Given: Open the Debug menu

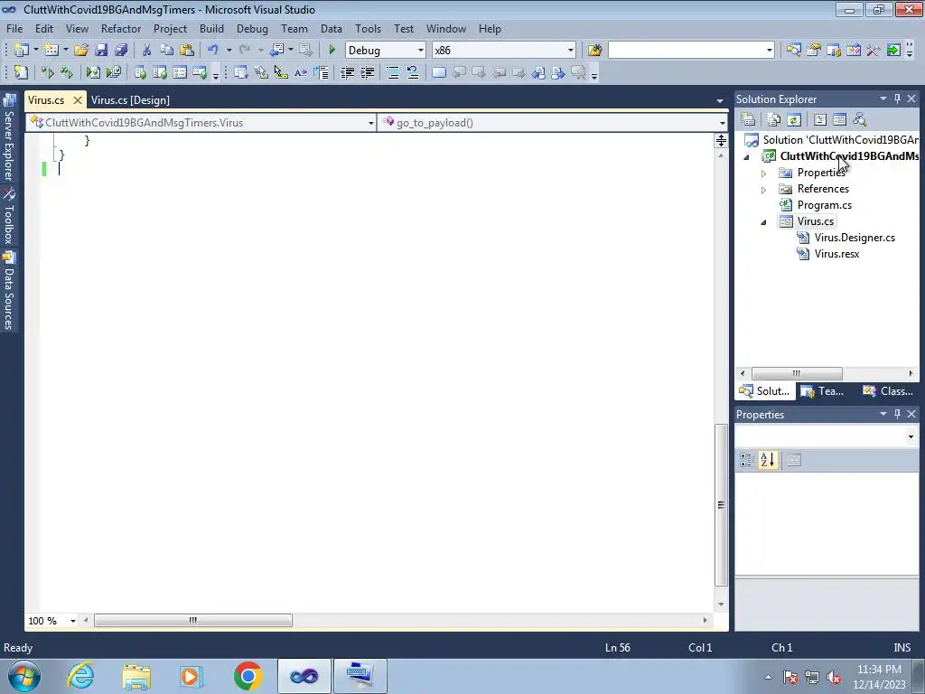Looking at the screenshot, I should click(x=252, y=28).
